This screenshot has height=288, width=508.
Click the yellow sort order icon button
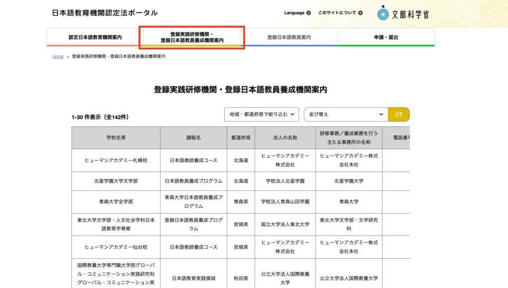(x=398, y=114)
